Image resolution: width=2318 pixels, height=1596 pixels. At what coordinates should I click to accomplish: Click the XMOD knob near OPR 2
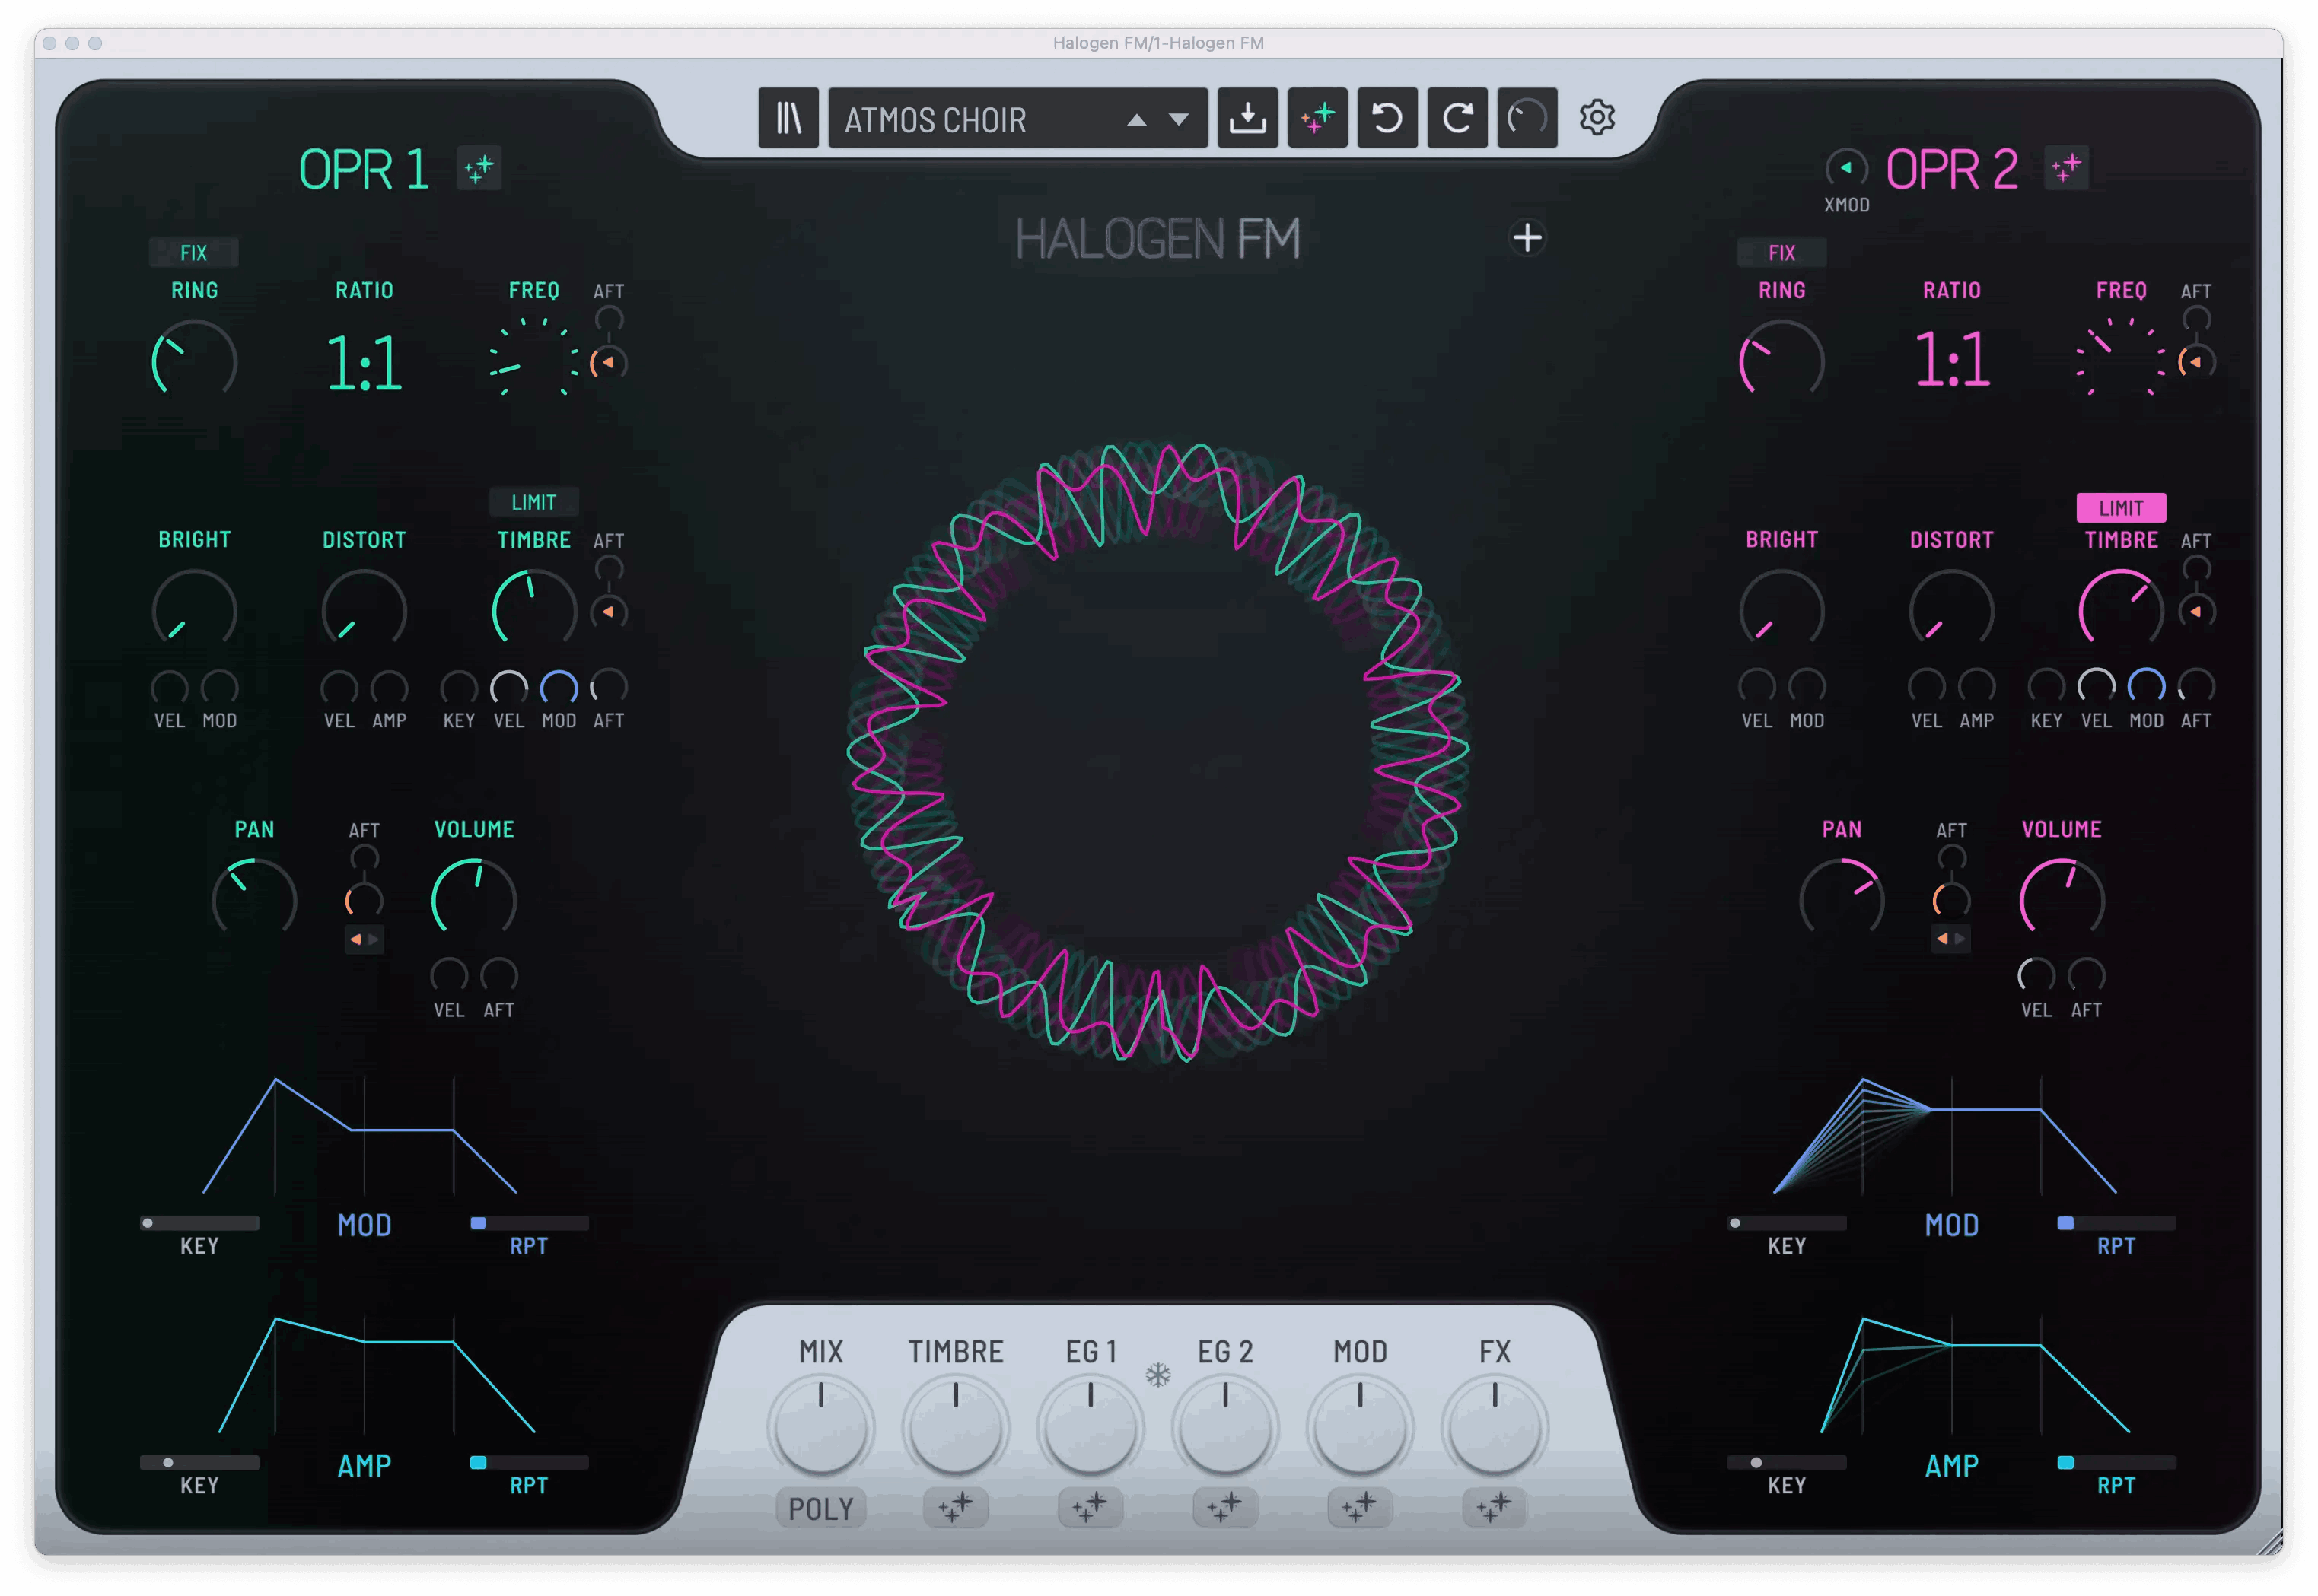(x=1845, y=168)
